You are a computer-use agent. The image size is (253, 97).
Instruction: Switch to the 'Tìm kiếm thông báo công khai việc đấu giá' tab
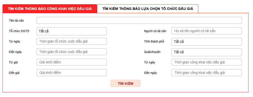(x=50, y=9)
